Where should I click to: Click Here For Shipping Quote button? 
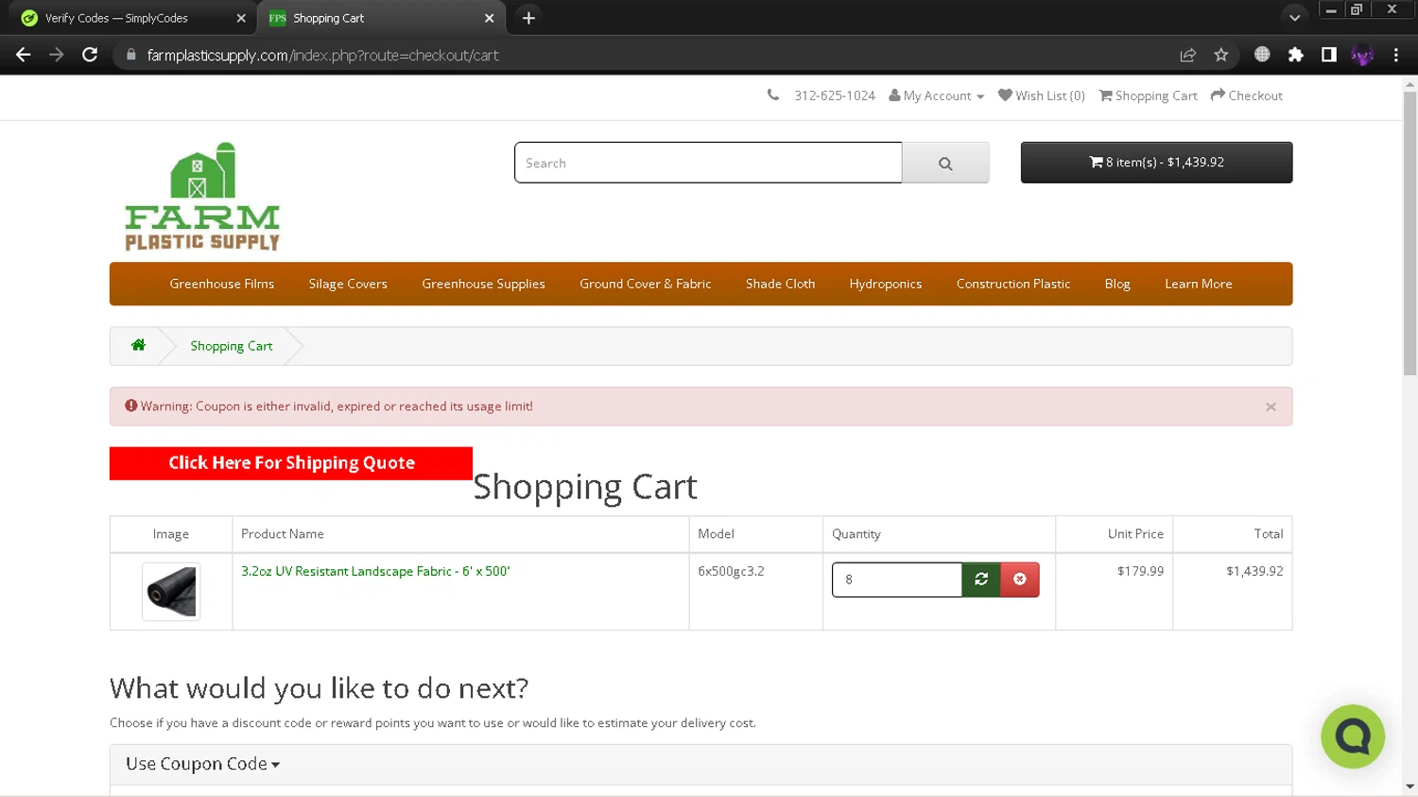291,463
